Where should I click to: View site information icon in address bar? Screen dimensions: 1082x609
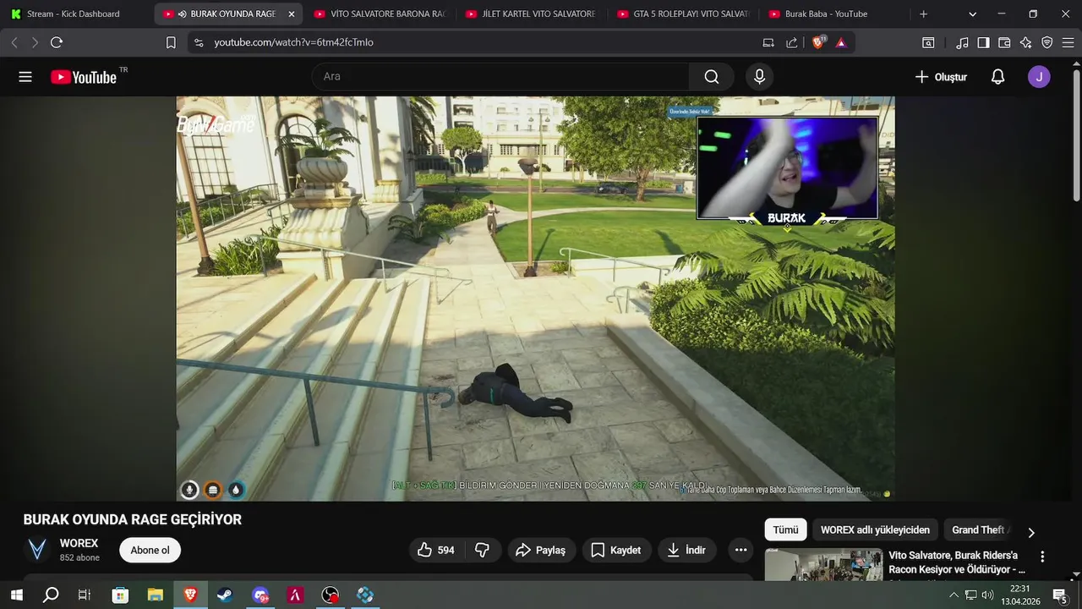pos(198,42)
